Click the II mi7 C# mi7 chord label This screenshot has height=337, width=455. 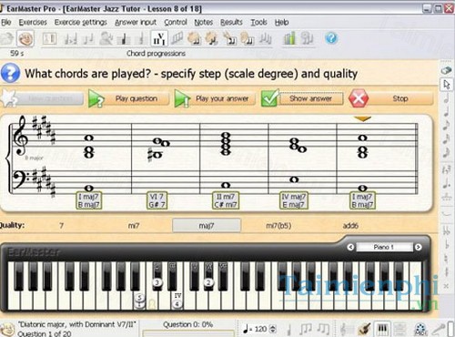coord(226,200)
